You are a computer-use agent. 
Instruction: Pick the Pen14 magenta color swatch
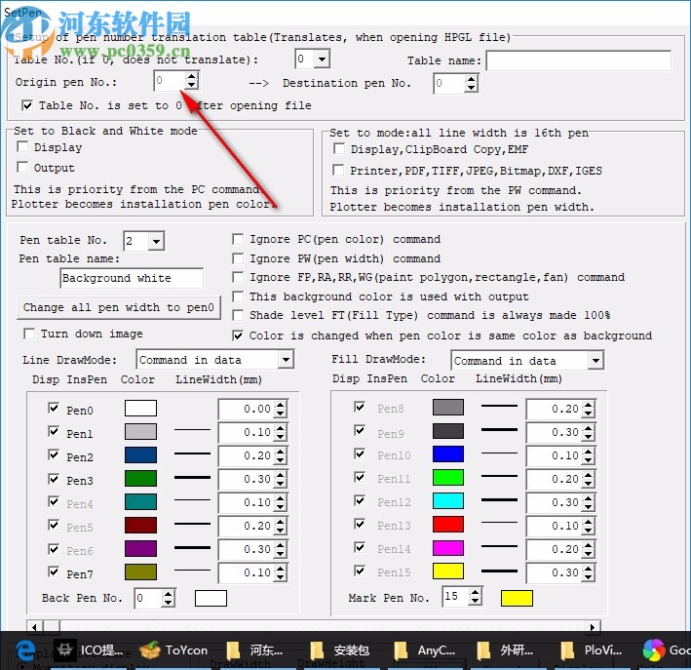coord(448,547)
